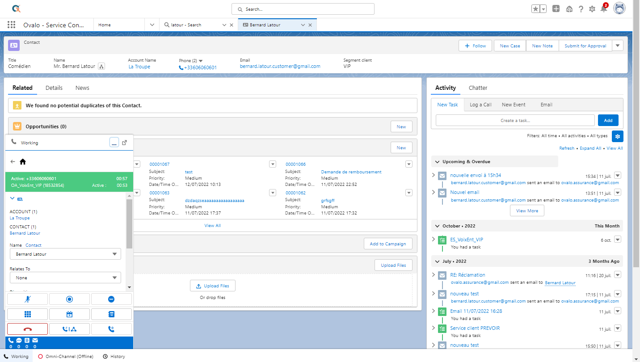View the contact hierarchy icon beside name
This screenshot has height=362, width=640.
pyautogui.click(x=101, y=67)
